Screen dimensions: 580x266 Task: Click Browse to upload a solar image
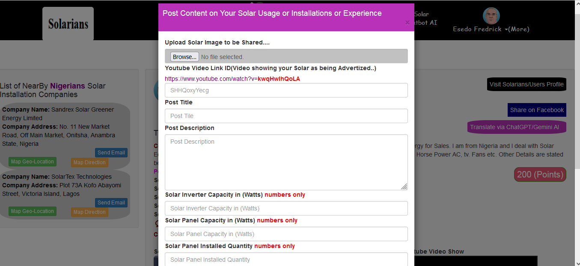point(184,57)
